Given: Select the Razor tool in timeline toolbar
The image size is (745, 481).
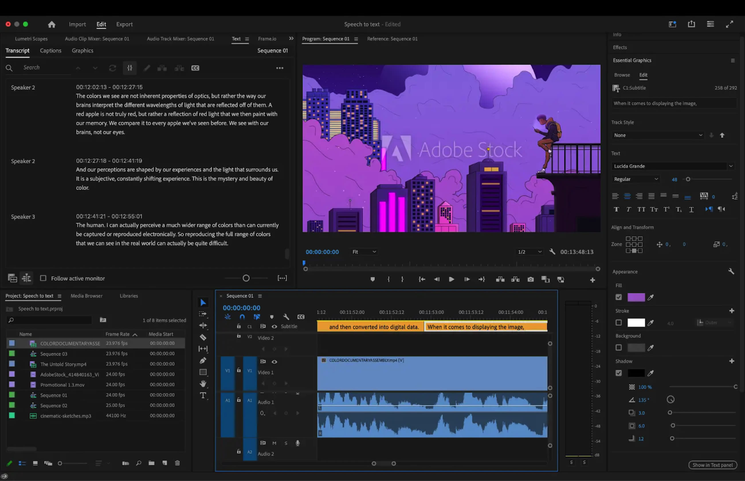Looking at the screenshot, I should click(x=203, y=337).
